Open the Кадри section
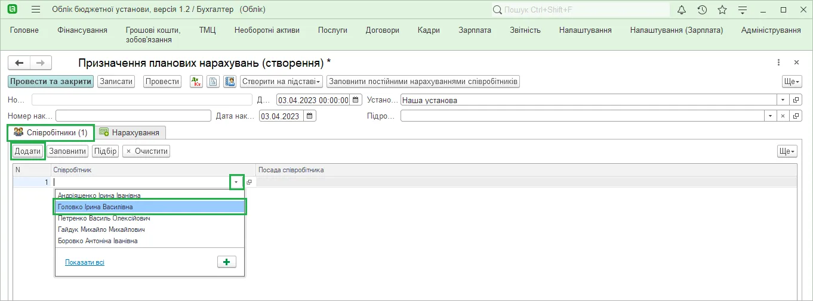This screenshot has height=301, width=813. coord(429,30)
